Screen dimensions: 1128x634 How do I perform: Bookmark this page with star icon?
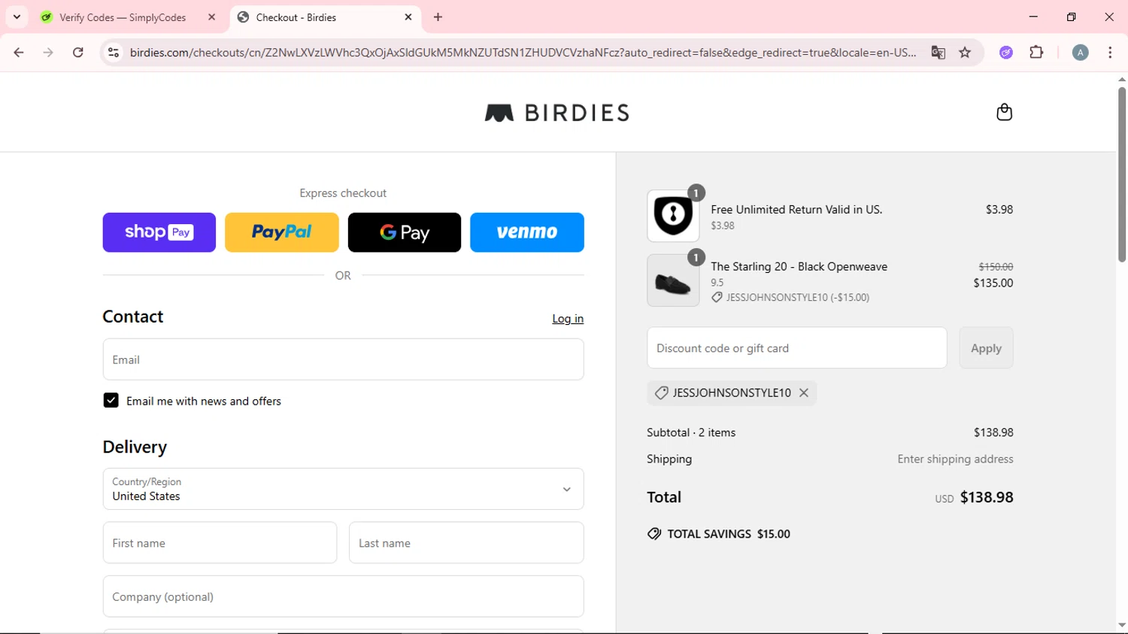[965, 53]
